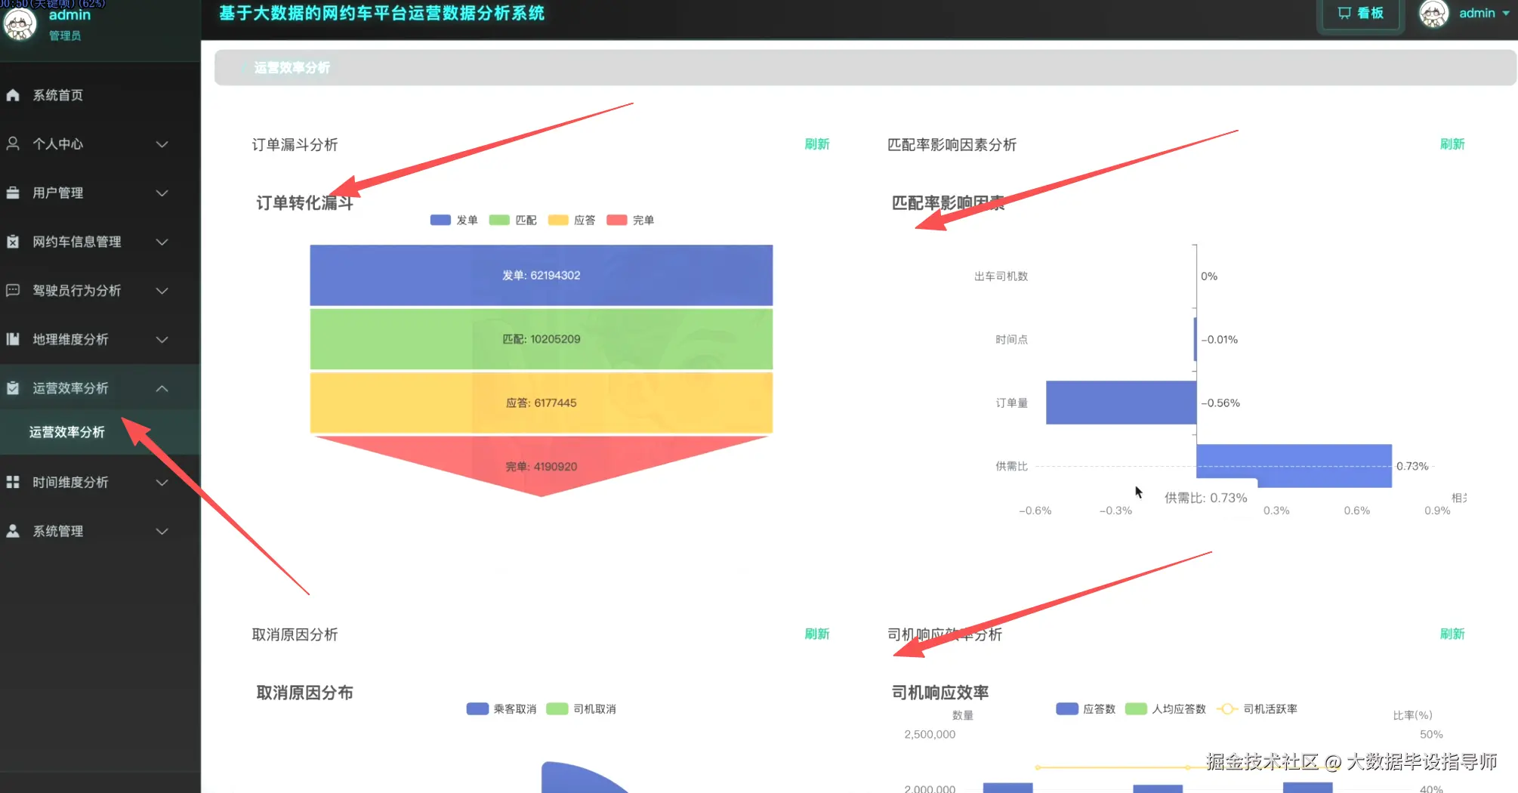Toggle 乘客取消 legend item
The image size is (1518, 793).
point(501,708)
